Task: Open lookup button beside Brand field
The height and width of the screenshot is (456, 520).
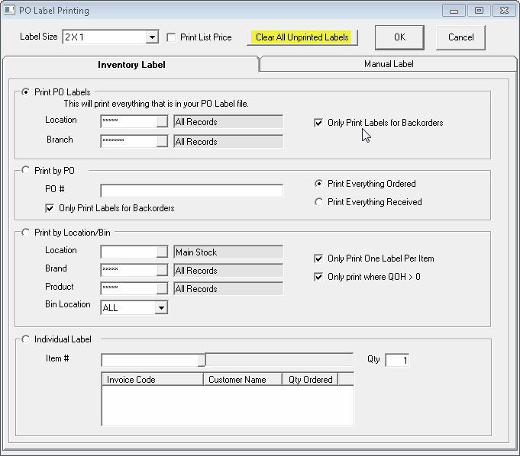Action: point(162,270)
